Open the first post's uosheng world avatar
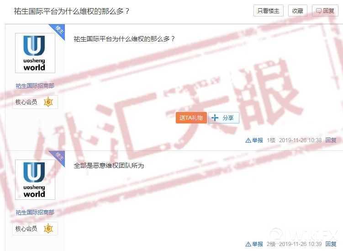Image resolution: width=343 pixels, height=251 pixels. click(35, 53)
